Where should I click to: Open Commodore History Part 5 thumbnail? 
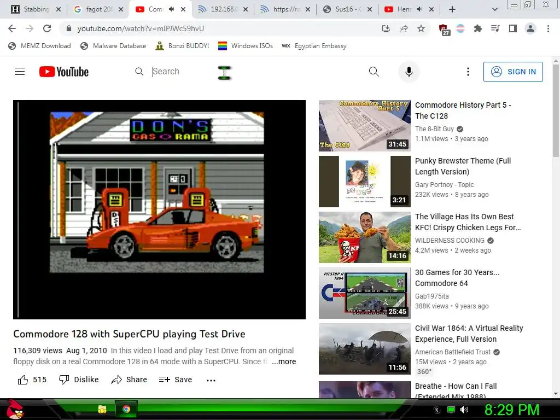tap(365, 126)
